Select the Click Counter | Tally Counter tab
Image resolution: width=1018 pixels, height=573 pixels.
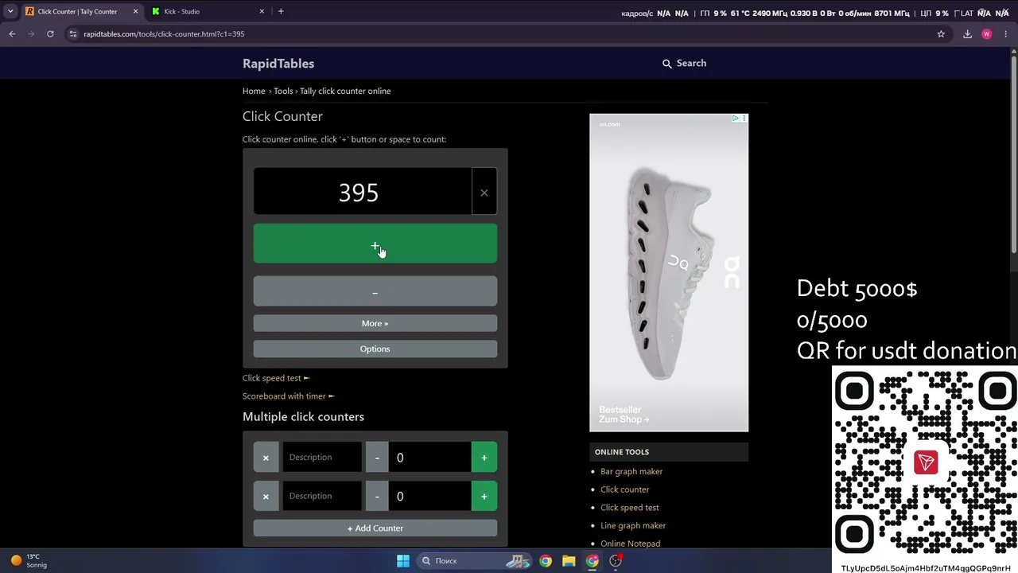point(81,11)
